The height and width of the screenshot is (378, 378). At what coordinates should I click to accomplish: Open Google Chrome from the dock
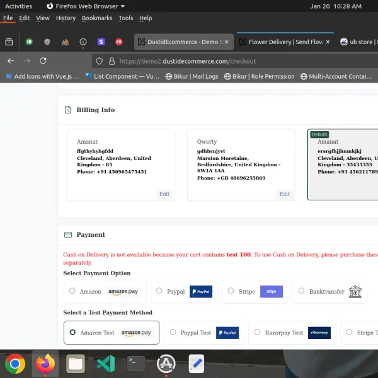point(15,364)
